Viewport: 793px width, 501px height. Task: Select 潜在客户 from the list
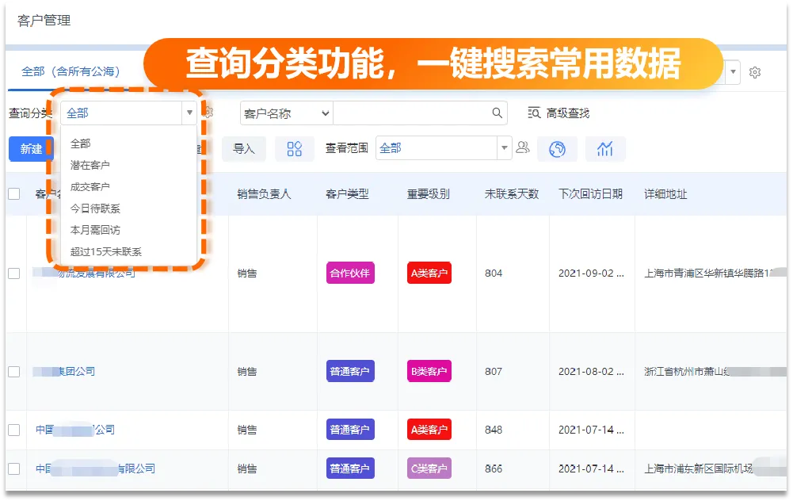point(90,165)
